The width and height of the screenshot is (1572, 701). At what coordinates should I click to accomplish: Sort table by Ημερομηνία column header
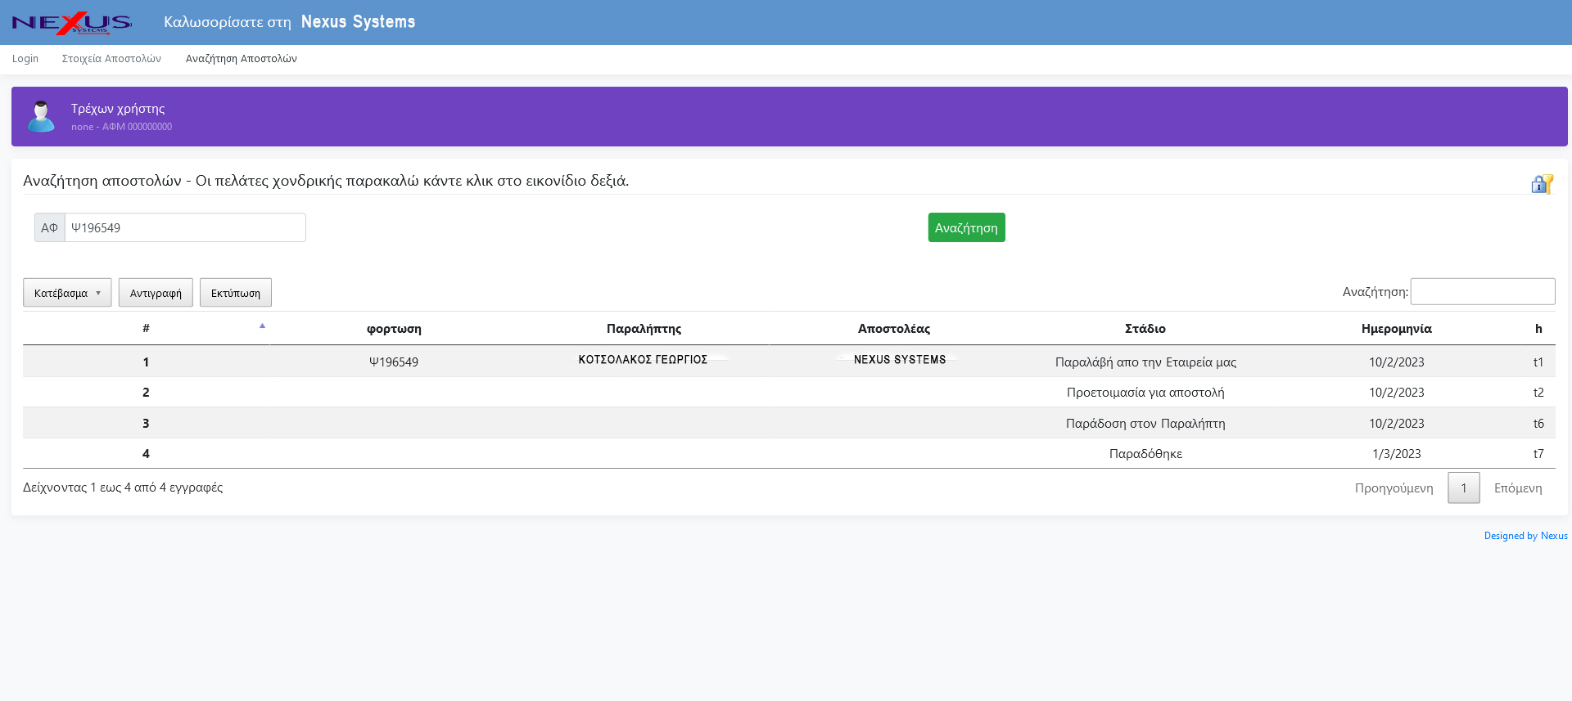click(x=1396, y=329)
